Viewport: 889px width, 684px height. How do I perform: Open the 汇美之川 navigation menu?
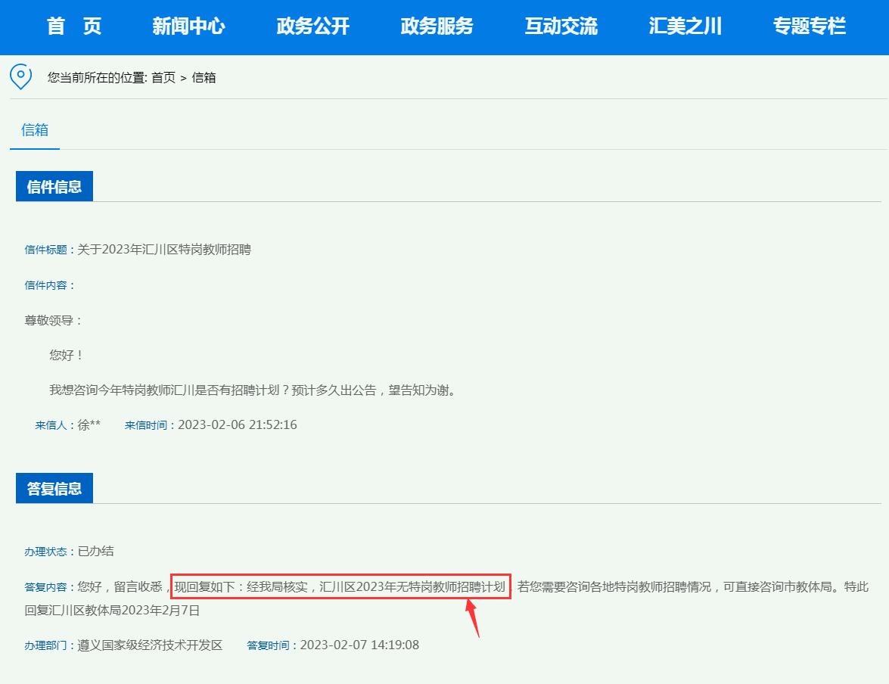pyautogui.click(x=685, y=27)
